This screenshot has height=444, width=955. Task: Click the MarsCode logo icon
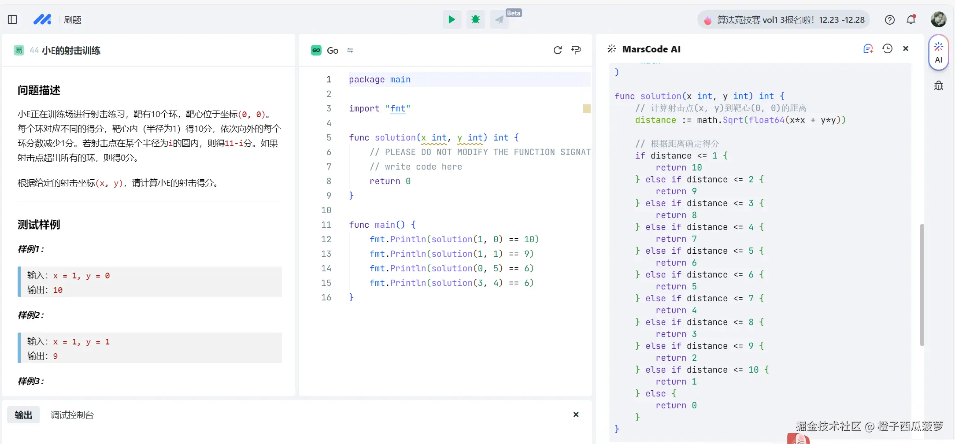42,19
